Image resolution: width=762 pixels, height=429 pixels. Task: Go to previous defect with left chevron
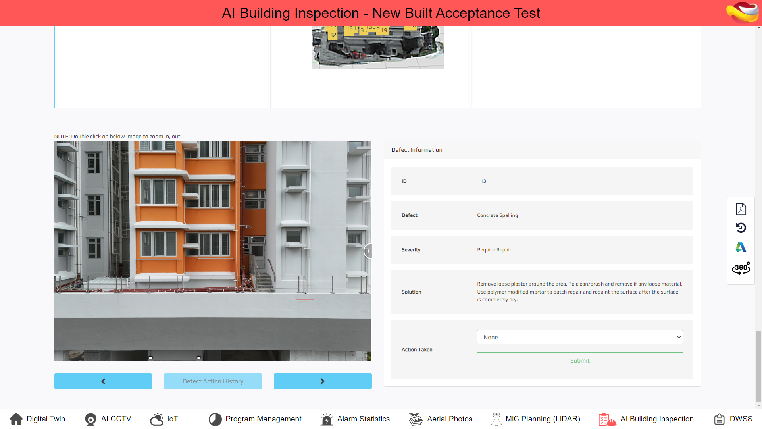(x=103, y=381)
